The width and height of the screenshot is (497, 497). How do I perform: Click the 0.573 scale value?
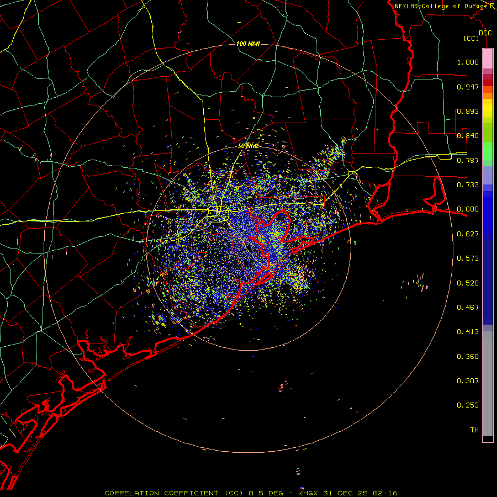pos(468,258)
